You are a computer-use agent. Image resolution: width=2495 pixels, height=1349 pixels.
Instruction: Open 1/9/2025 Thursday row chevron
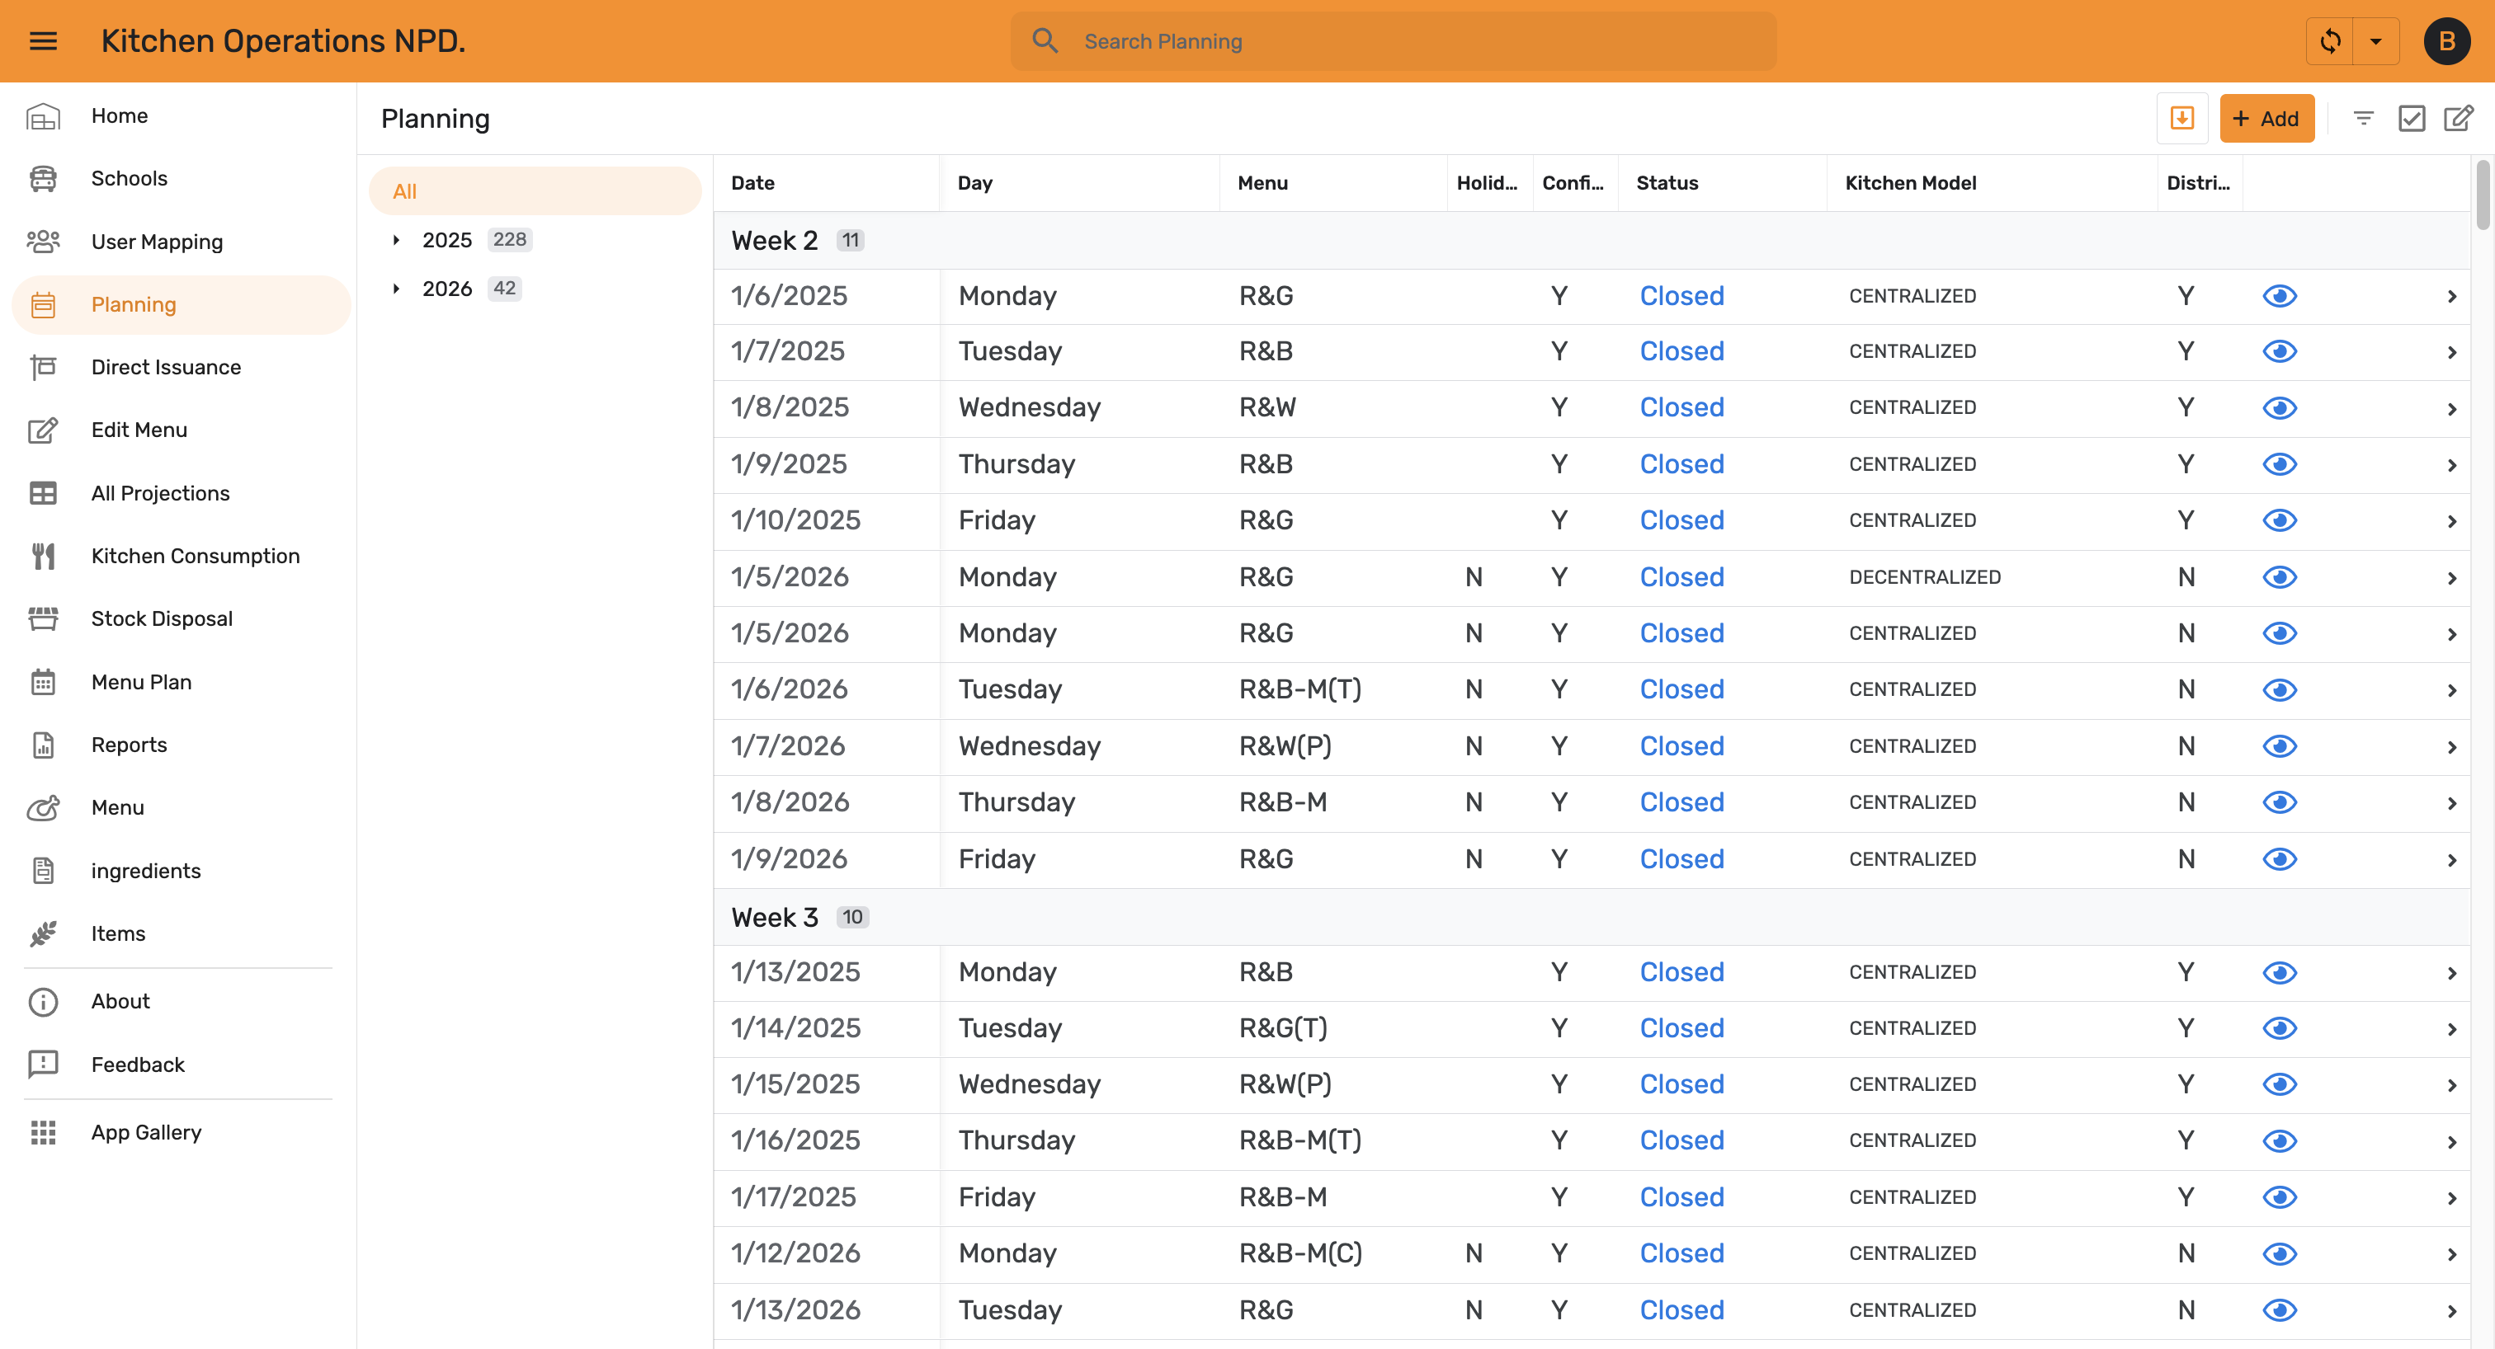(x=2451, y=466)
